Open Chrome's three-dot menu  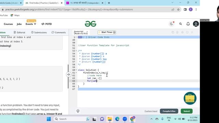196,10
